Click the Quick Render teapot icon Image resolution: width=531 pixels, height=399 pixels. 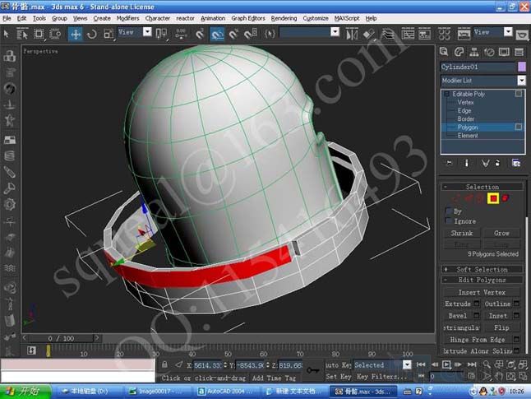point(522,35)
